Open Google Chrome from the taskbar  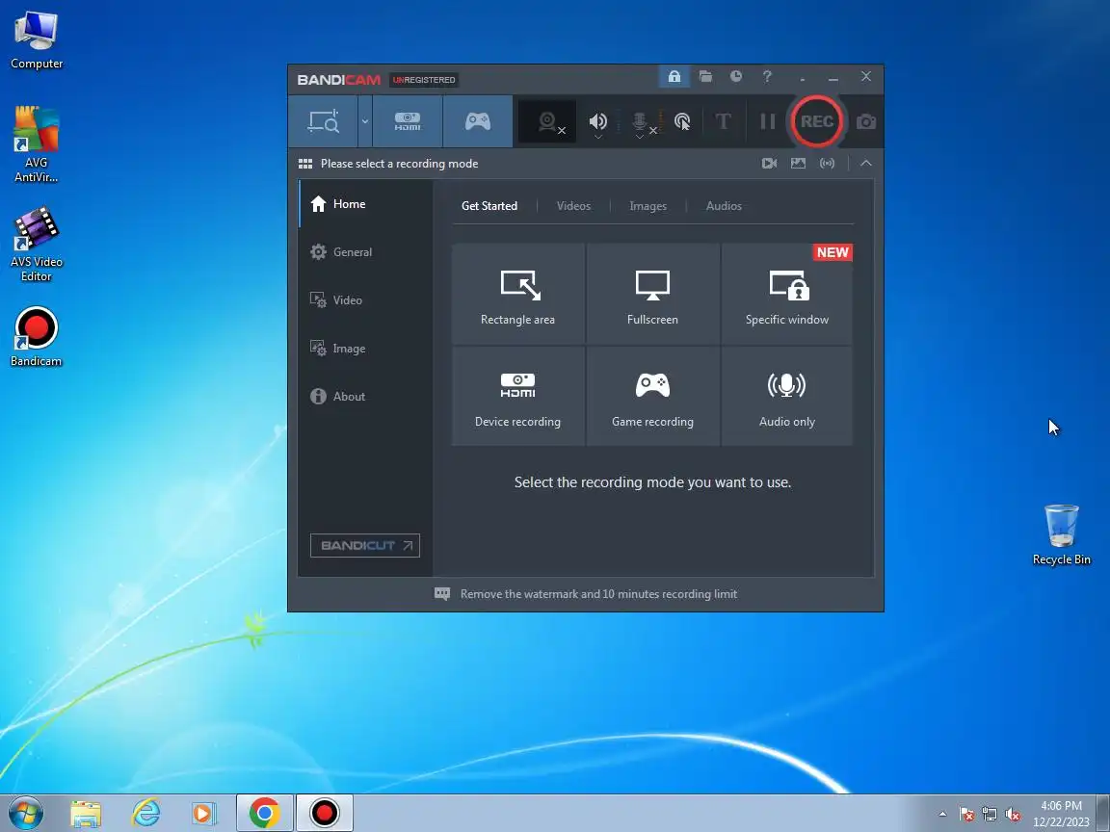(x=264, y=813)
